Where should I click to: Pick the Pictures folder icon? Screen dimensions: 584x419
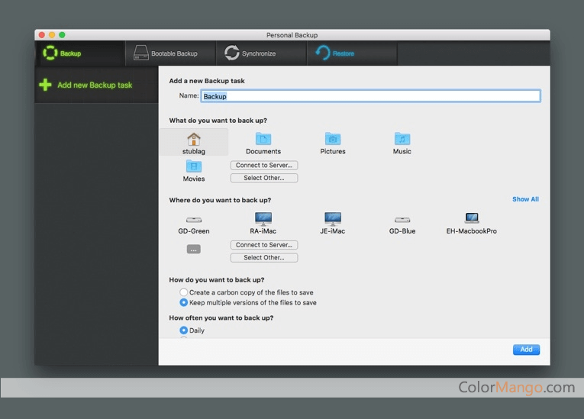333,139
